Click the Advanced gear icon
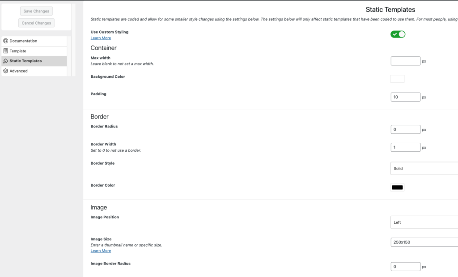458x277 pixels. 5,71
